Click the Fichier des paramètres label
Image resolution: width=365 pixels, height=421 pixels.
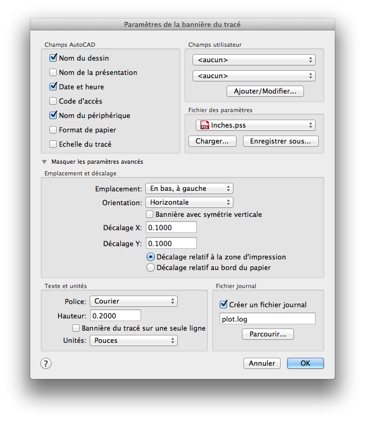[x=220, y=110]
